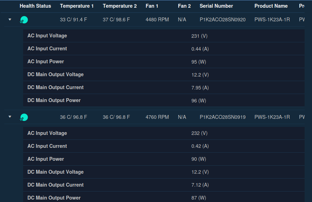Select the DC Main Output Current row showing 7.95 A

pyautogui.click(x=162, y=87)
